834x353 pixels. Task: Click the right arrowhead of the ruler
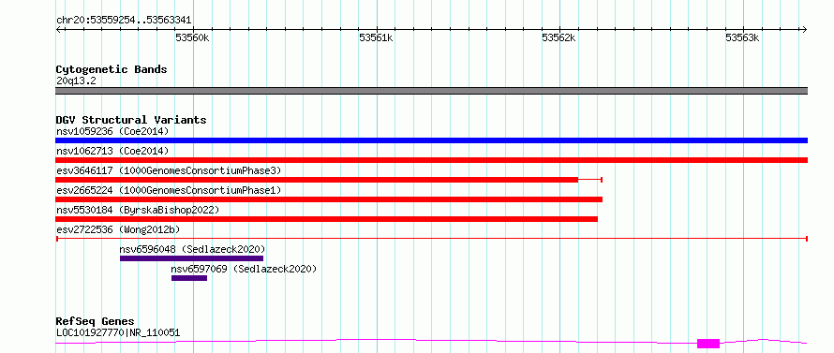[x=805, y=29]
